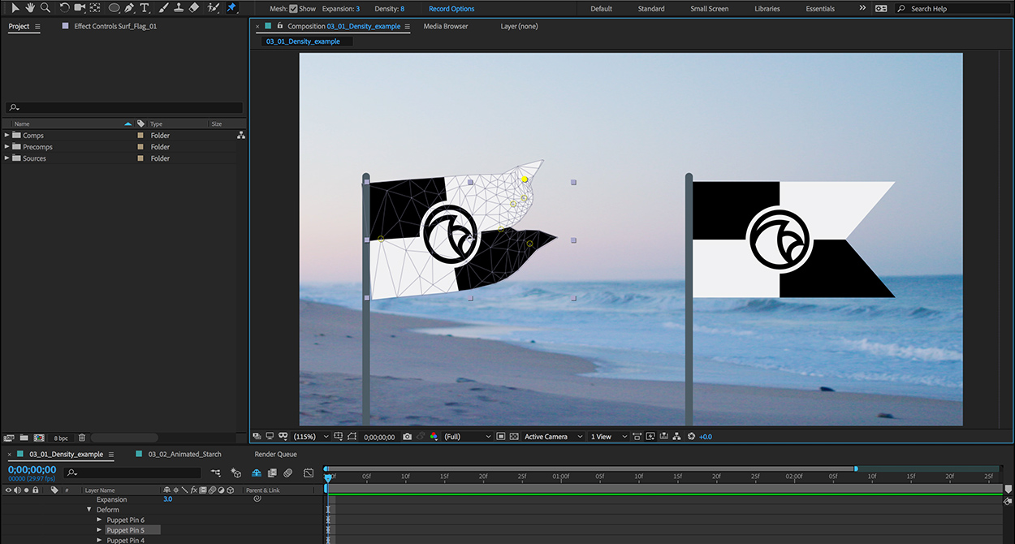Pick the Pen tool

[129, 8]
